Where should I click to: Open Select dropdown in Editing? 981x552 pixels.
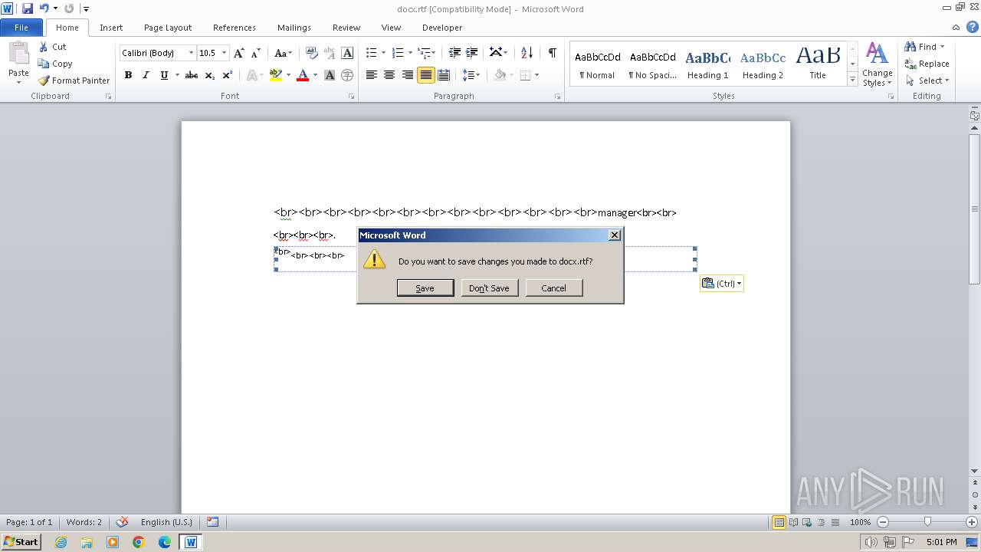(927, 80)
